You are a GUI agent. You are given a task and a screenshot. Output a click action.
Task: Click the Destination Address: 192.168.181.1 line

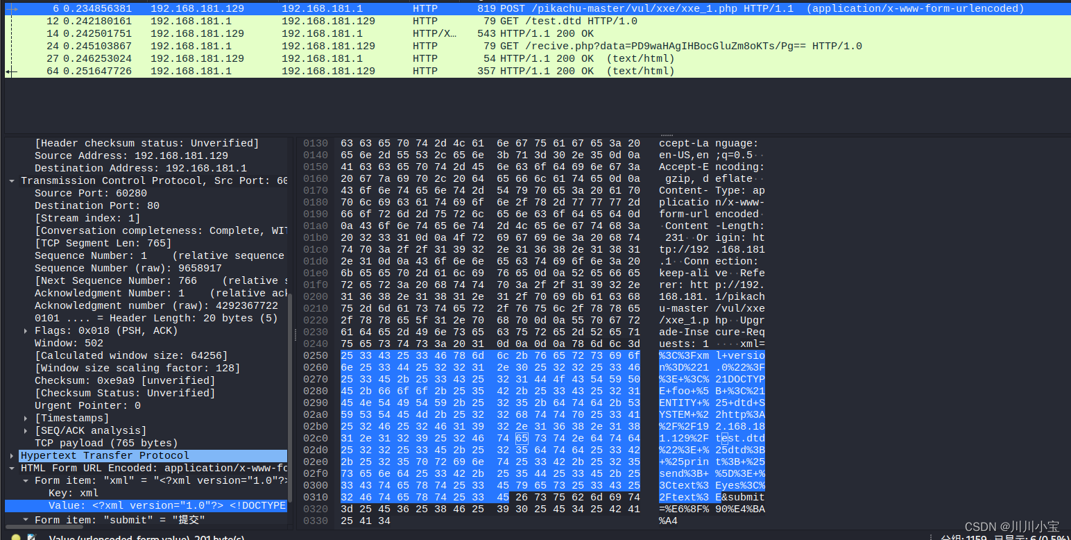point(141,168)
